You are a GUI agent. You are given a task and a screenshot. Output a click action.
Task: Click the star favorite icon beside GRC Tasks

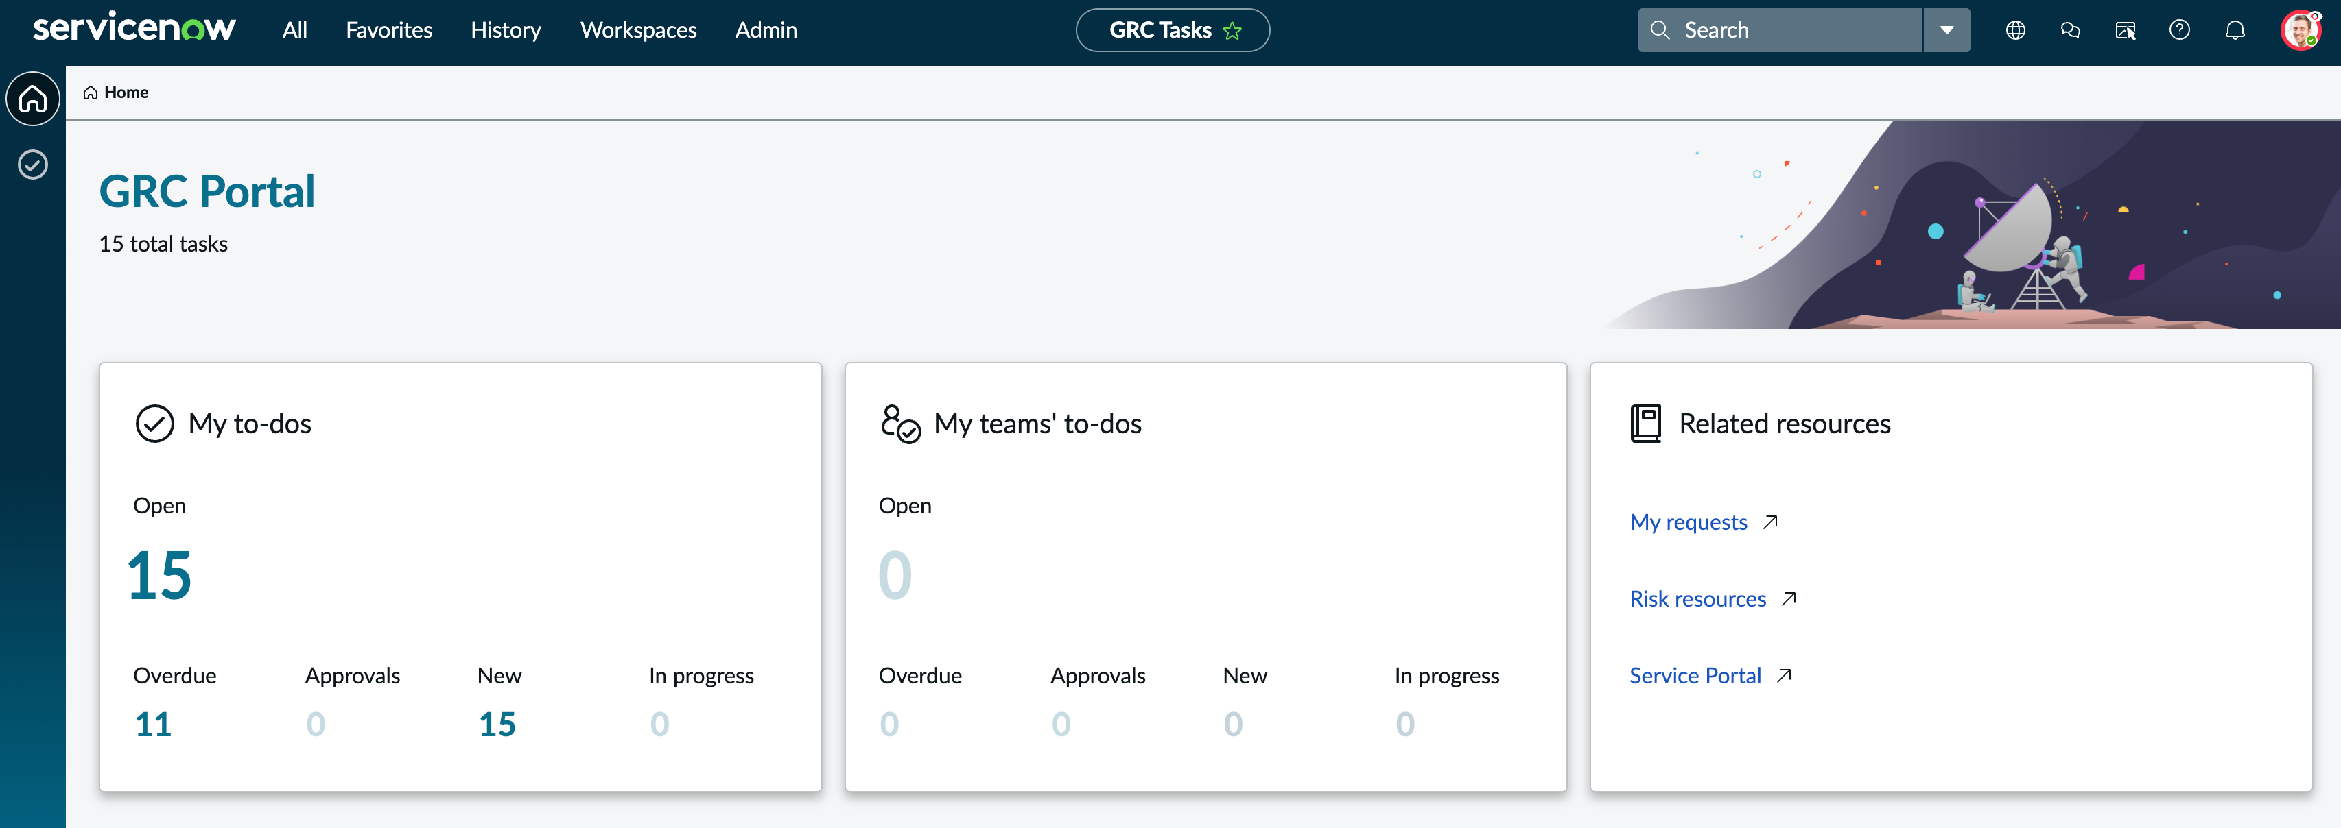pyautogui.click(x=1232, y=31)
